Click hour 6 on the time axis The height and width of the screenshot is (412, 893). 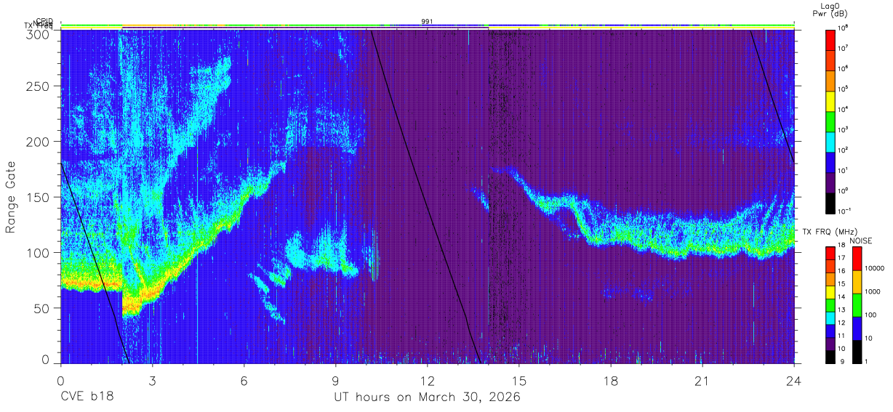[x=244, y=381]
